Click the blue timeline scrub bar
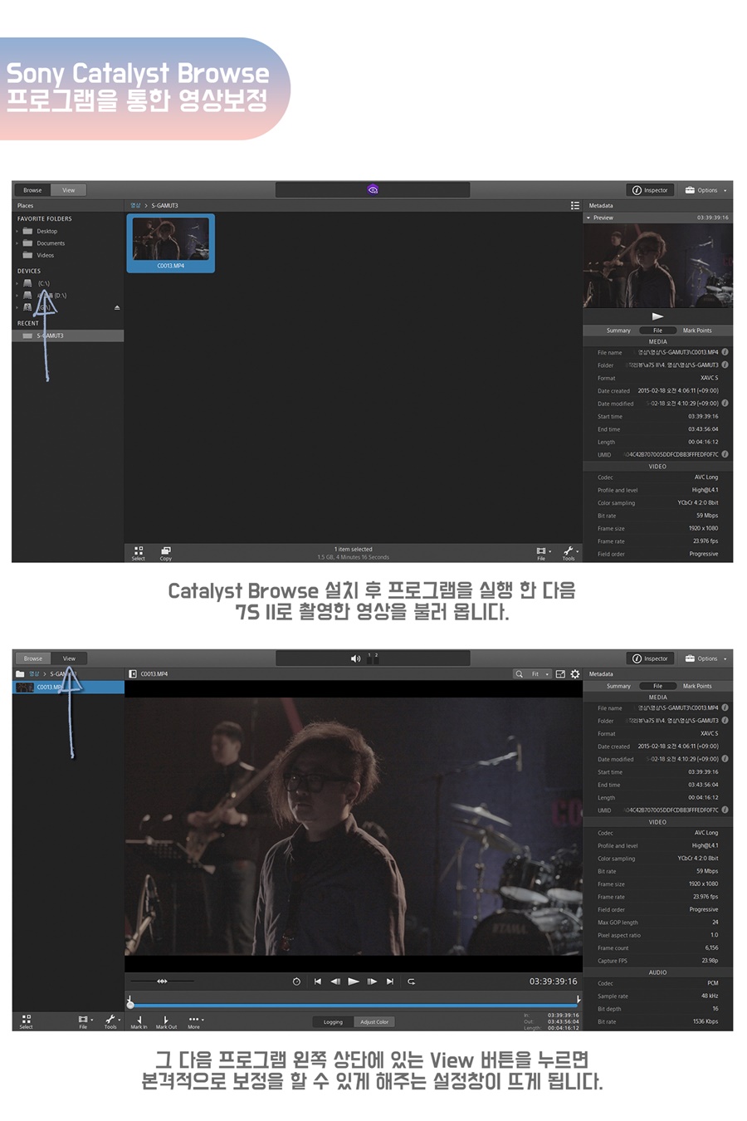Image resolution: width=747 pixels, height=1121 pixels. pyautogui.click(x=354, y=1005)
